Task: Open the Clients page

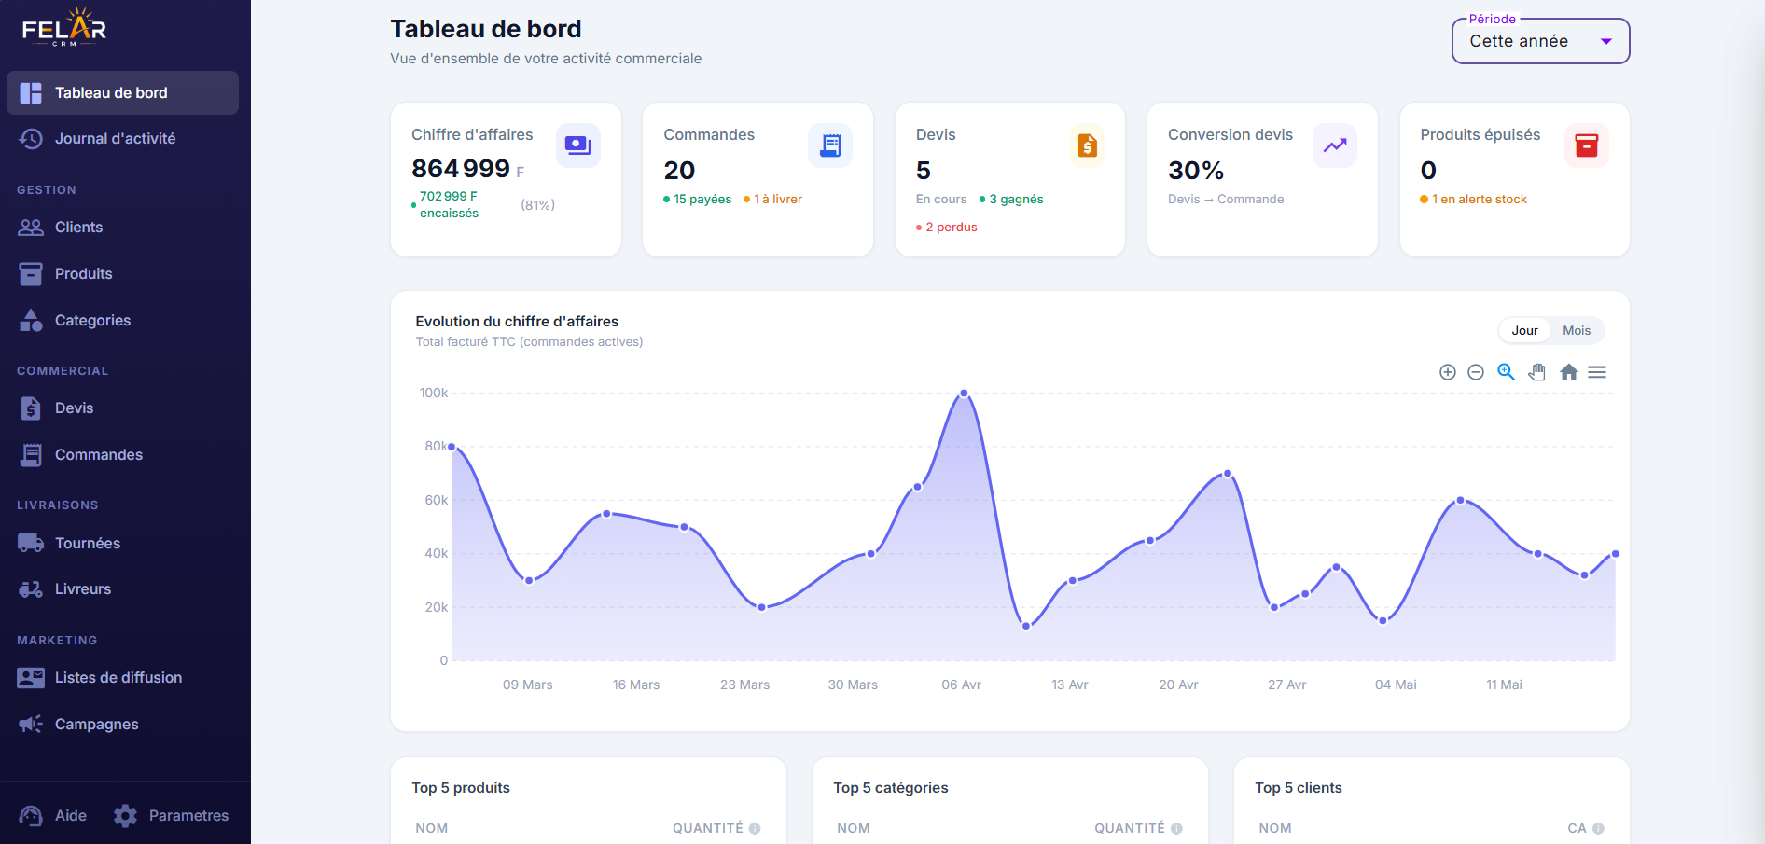Action: [122, 228]
